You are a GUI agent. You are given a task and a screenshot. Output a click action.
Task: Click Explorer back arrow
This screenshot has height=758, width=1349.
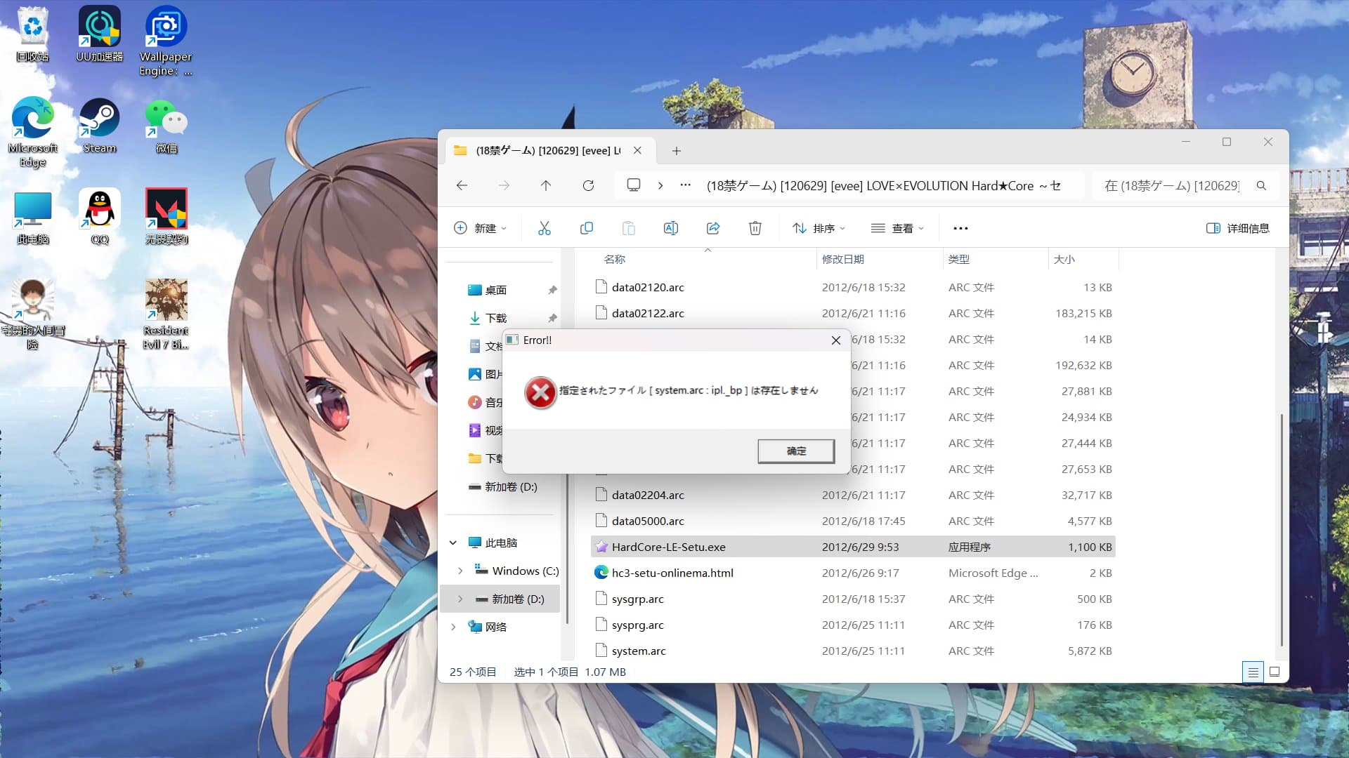[462, 185]
